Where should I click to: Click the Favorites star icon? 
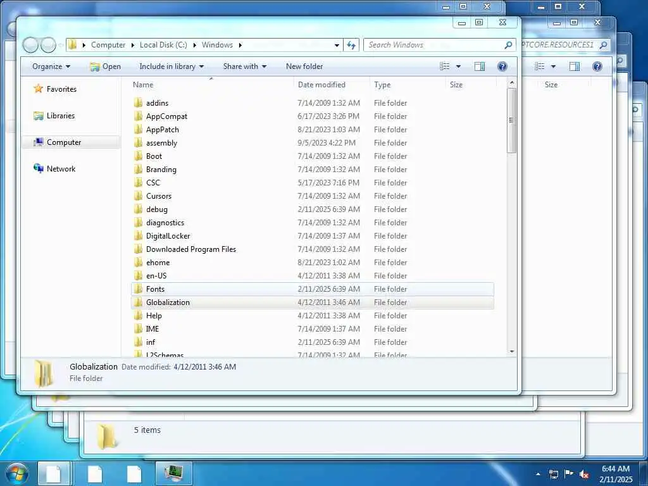[39, 89]
